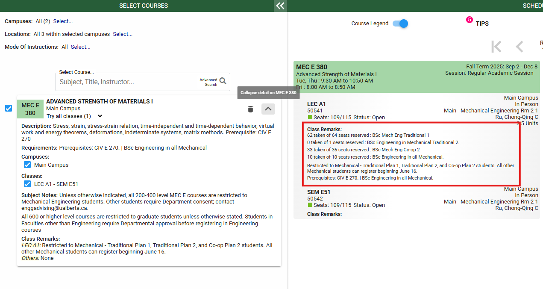Open the Locations Select link
Screen dimensions: 543x289
(123, 34)
